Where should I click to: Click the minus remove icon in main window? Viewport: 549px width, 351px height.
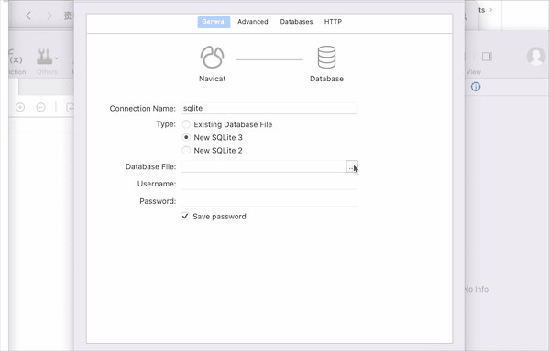click(40, 107)
